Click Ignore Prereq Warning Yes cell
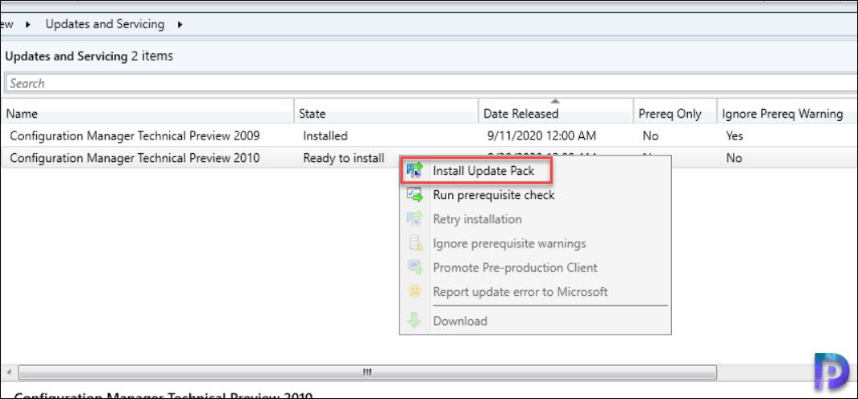Viewport: 858px width, 399px height. click(x=734, y=135)
